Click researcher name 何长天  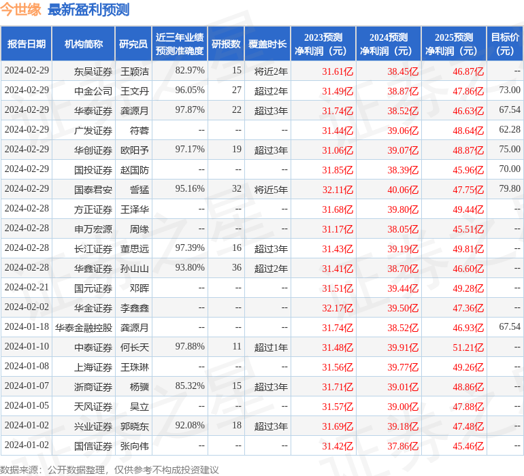pos(134,347)
